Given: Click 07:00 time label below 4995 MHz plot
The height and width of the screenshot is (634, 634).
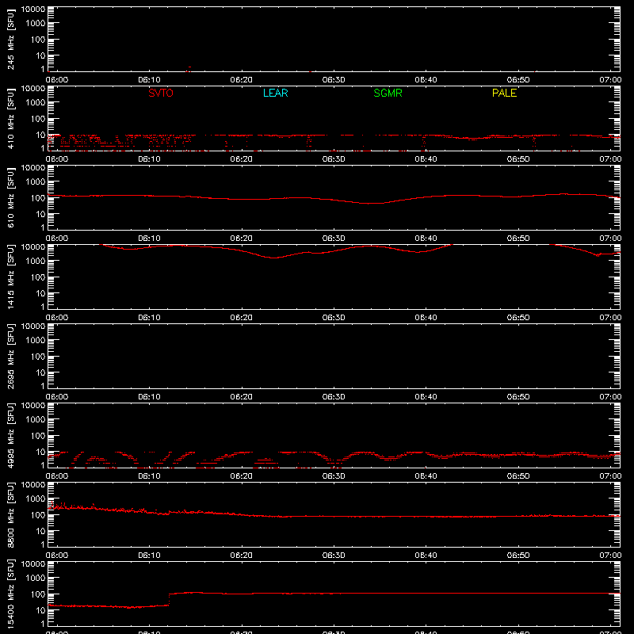Looking at the screenshot, I should coord(610,476).
